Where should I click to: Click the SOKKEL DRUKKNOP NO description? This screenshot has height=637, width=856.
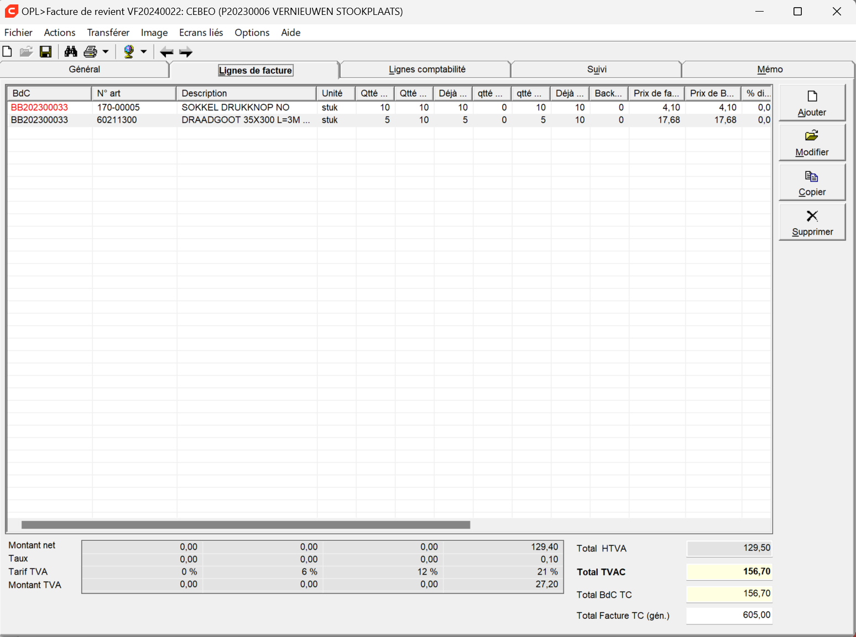pos(236,107)
